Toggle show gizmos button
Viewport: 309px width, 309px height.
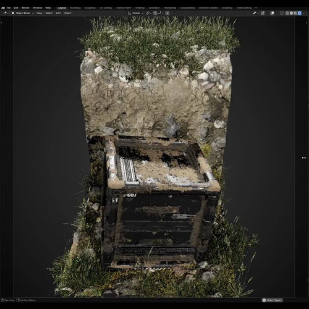(263, 13)
